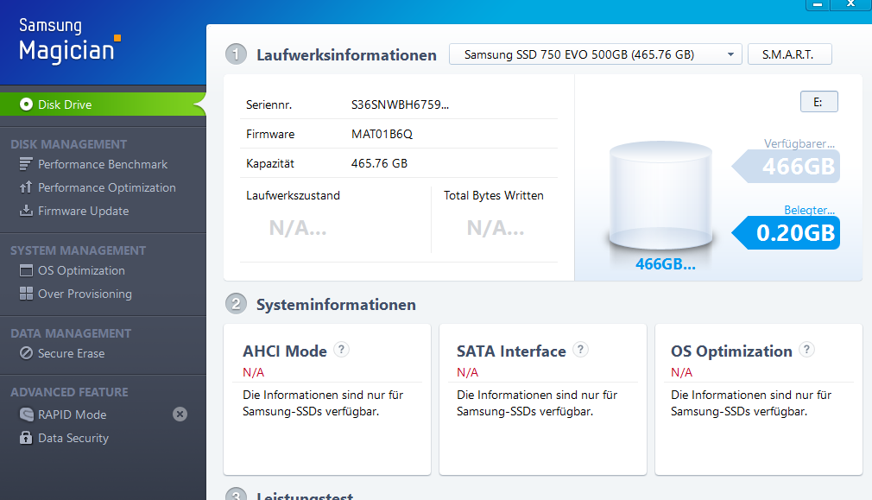
Task: Click the Samsung Magician logo
Action: 69,40
